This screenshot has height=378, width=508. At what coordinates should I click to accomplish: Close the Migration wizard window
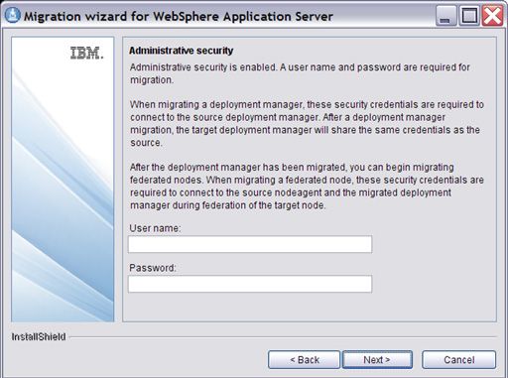[492, 16]
